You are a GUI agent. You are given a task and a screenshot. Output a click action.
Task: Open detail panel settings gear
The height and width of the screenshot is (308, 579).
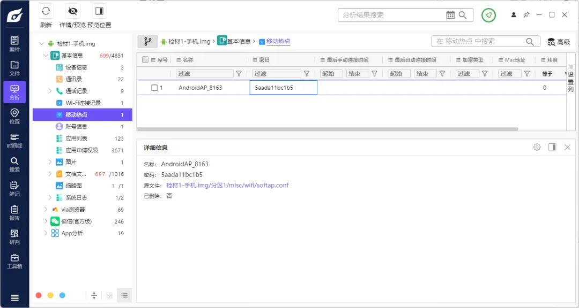tap(537, 147)
